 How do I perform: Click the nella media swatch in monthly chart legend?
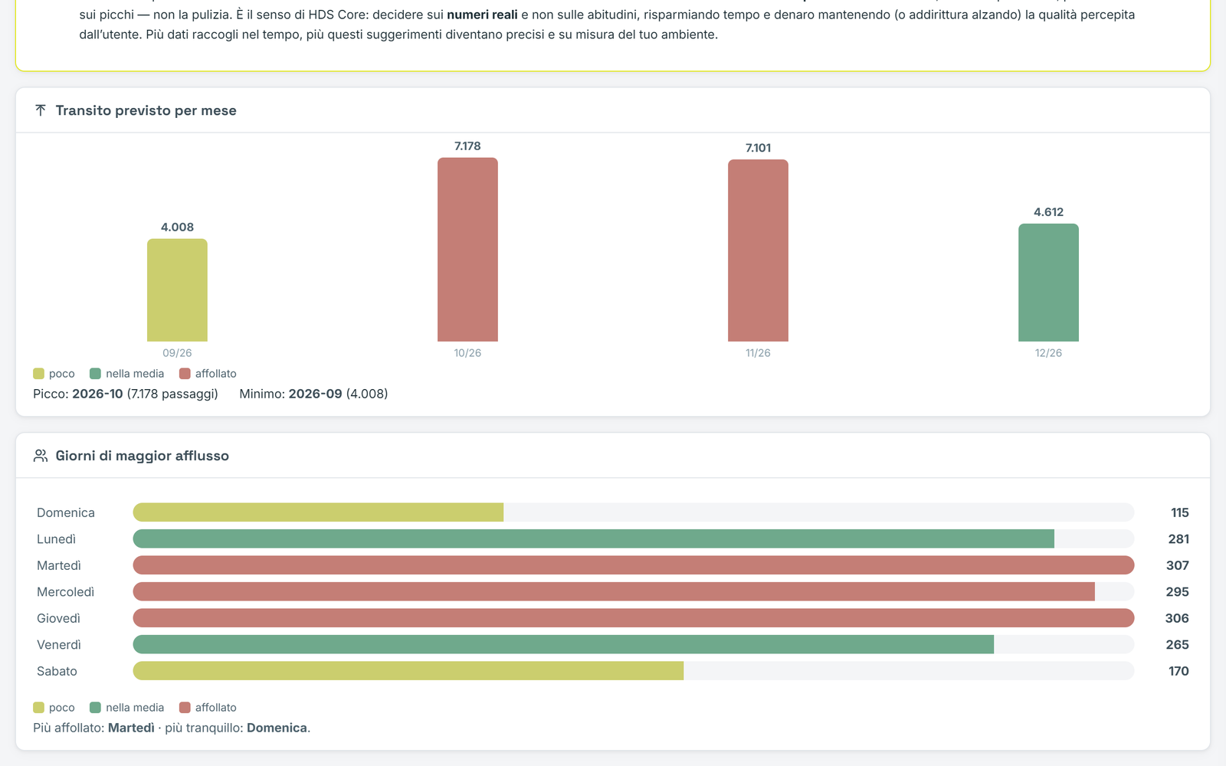click(x=95, y=374)
